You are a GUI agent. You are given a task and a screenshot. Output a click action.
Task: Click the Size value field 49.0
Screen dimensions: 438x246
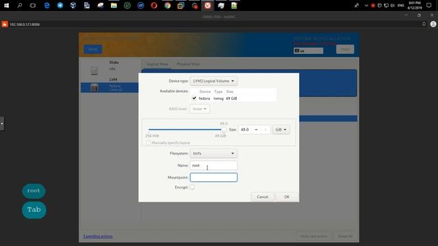245,130
